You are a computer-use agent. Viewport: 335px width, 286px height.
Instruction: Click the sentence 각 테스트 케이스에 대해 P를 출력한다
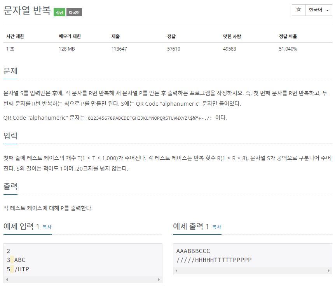tap(48, 208)
